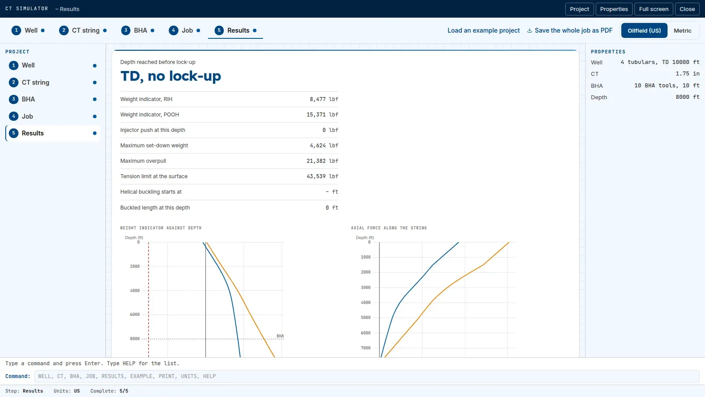
Task: Click step 2 number badge in top stepper
Action: (x=64, y=30)
